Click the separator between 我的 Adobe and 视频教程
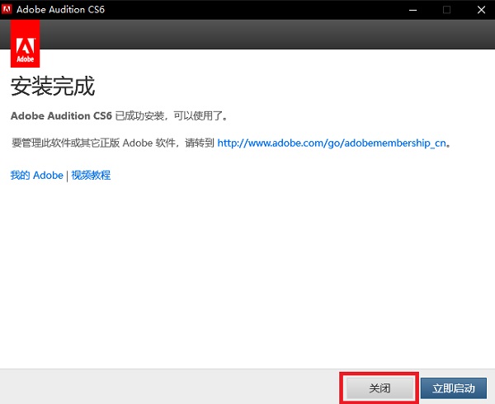Viewport: 495px width, 404px height. click(x=68, y=175)
